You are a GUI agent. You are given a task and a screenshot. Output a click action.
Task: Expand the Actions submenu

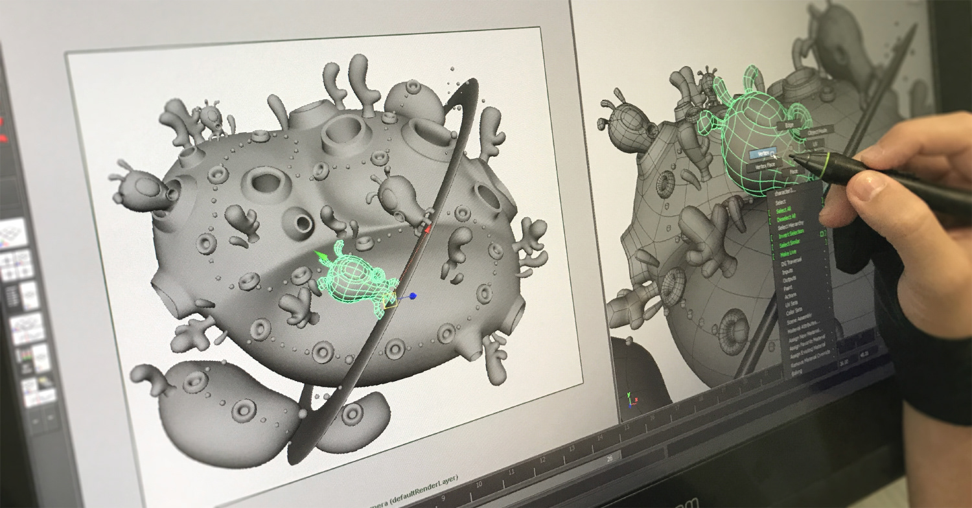(x=790, y=295)
